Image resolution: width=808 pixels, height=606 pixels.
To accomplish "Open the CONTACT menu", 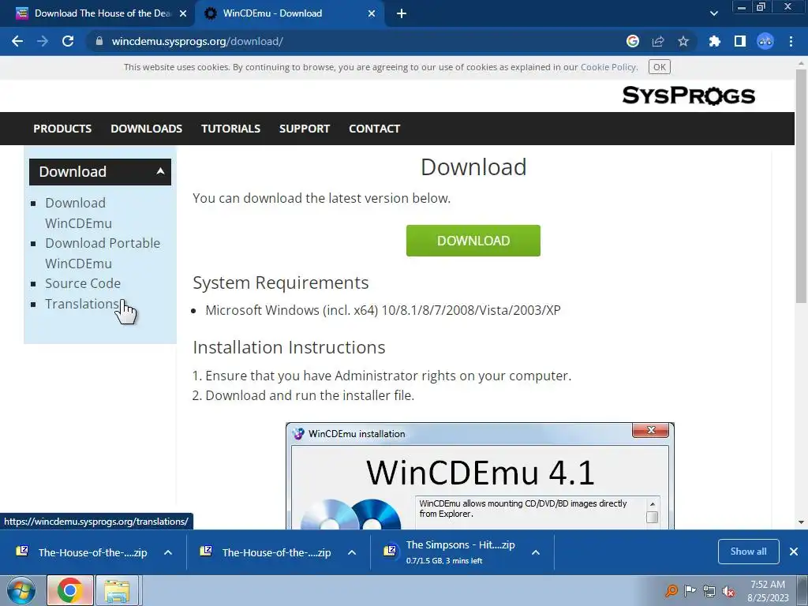I will (375, 129).
